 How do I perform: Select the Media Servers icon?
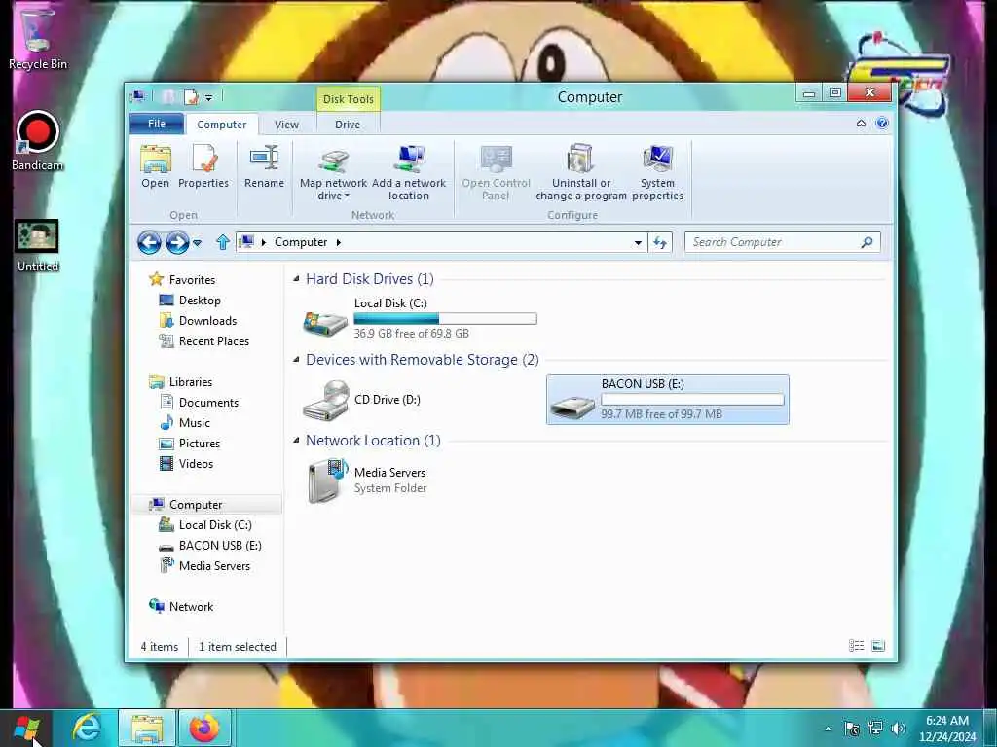[x=327, y=480]
